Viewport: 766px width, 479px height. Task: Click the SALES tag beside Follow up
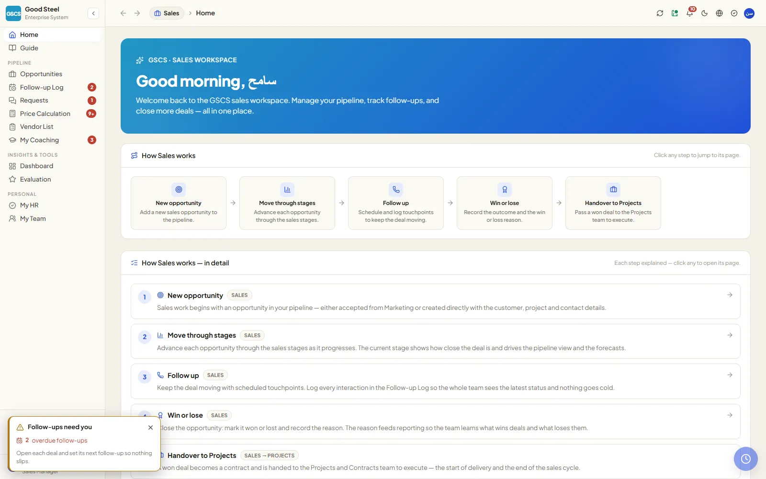click(x=215, y=375)
